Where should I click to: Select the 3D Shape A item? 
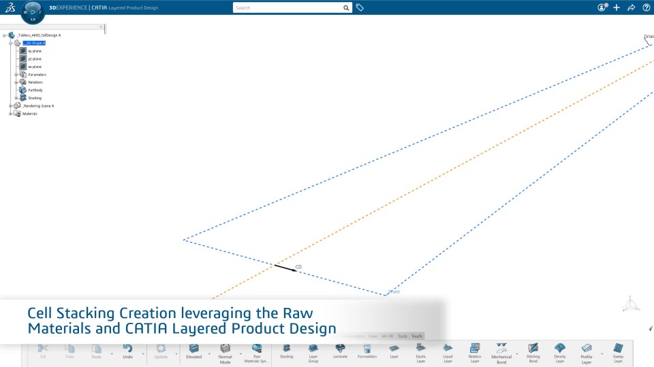coord(34,43)
